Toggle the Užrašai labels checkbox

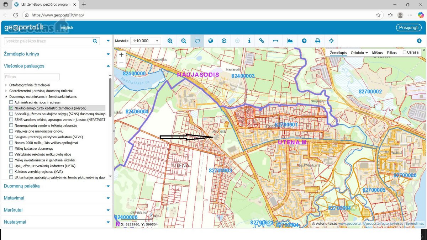[404, 53]
